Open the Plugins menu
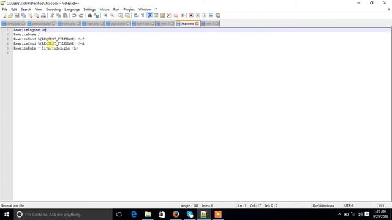Image resolution: width=392 pixels, height=220 pixels. pyautogui.click(x=129, y=10)
